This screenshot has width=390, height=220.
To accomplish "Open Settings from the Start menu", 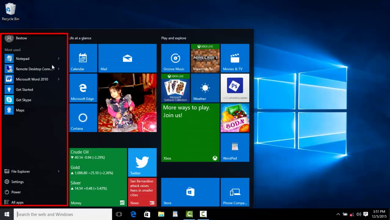I will coord(17,182).
